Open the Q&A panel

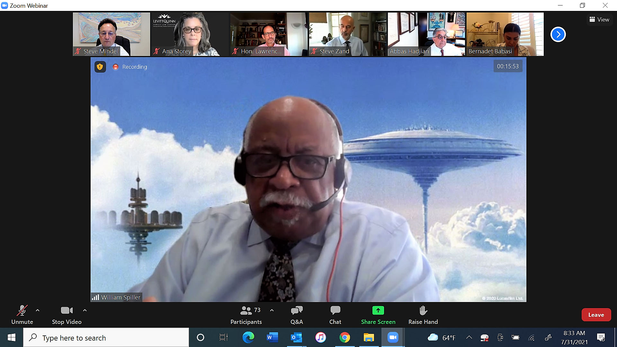[x=297, y=315]
